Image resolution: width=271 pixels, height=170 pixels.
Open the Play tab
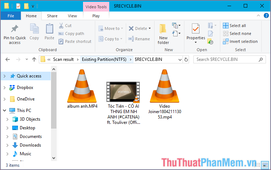[x=96, y=16]
